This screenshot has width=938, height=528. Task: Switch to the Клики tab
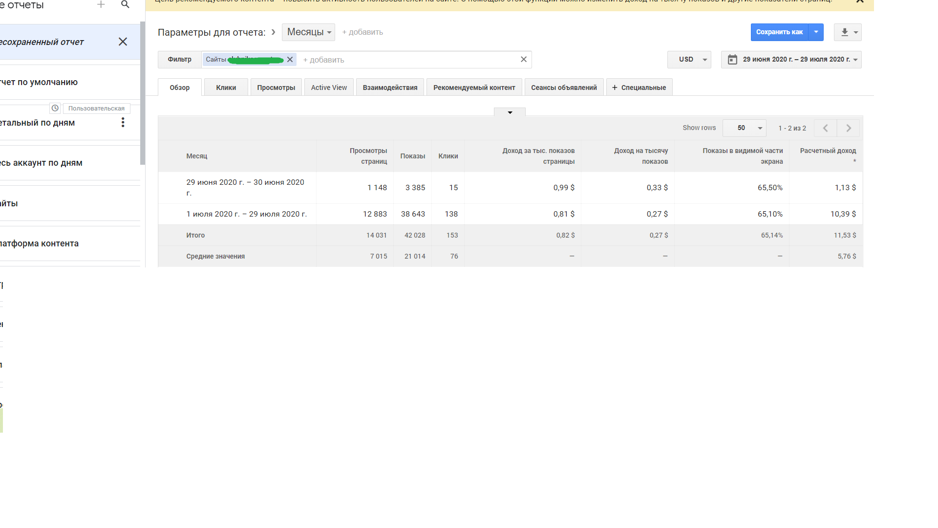226,88
